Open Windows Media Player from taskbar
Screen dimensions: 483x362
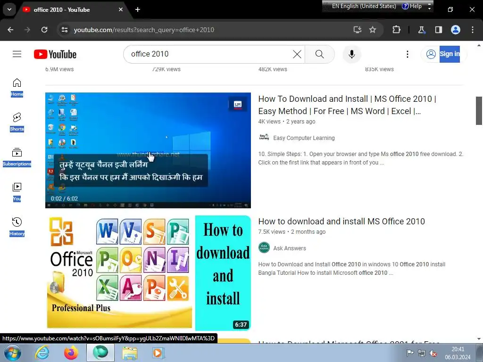pos(158,353)
